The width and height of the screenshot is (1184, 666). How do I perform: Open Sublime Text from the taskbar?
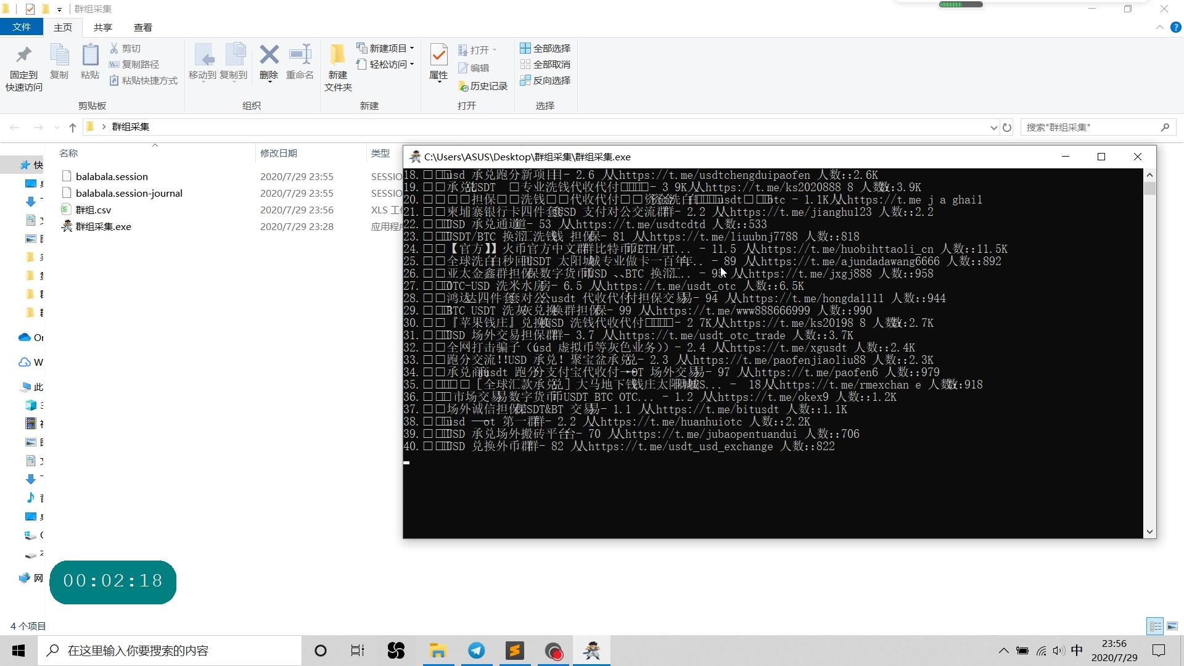pos(515,651)
